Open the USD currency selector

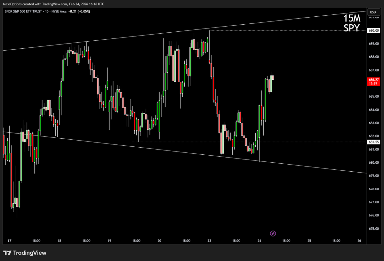(x=373, y=12)
